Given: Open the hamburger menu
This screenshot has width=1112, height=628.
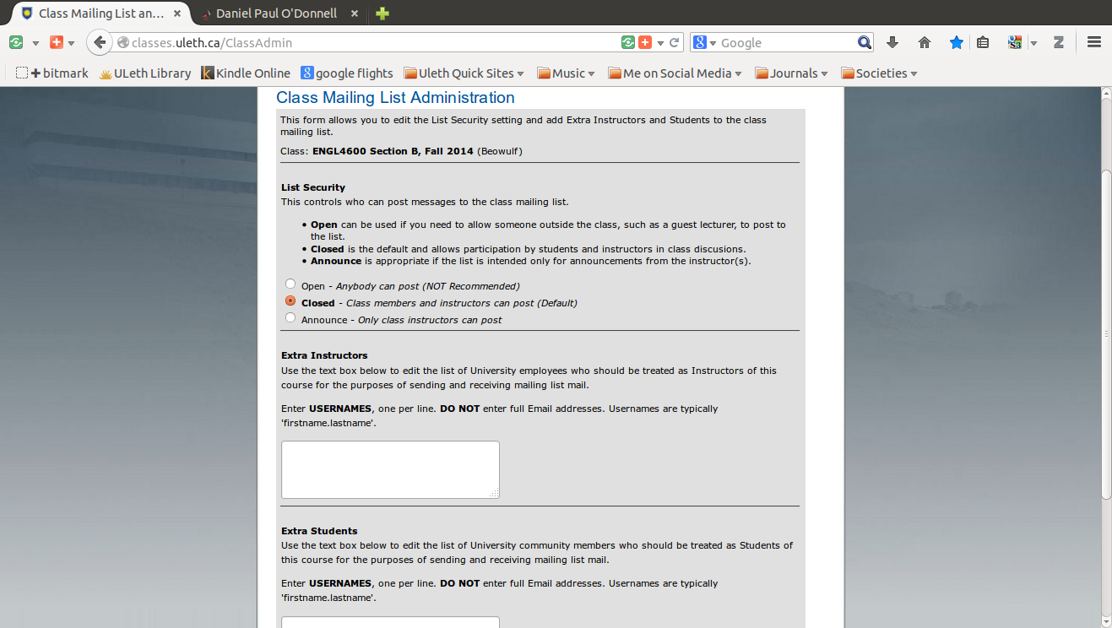Looking at the screenshot, I should (1094, 42).
